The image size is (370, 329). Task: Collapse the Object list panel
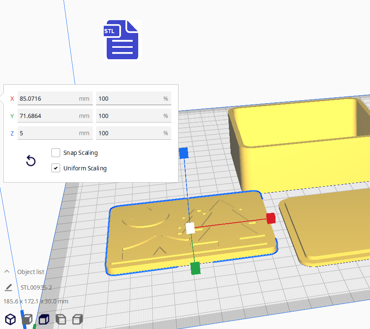pos(7,272)
